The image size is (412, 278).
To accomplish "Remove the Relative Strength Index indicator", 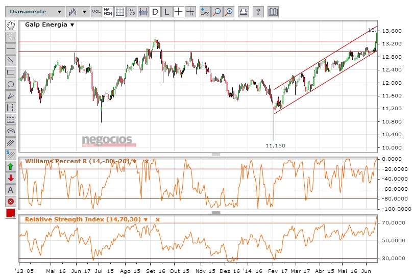I will pos(158,219).
